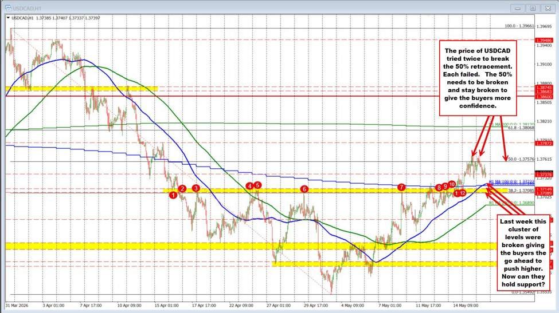This screenshot has width=559, height=313.
Task: Select the 100.0 - 1.39661 Fibonacci label
Action: click(519, 26)
